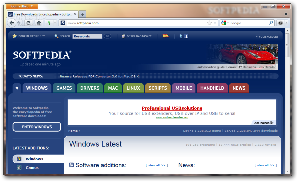Switch to the MAC category tab
The image size is (298, 182).
coord(113,88)
